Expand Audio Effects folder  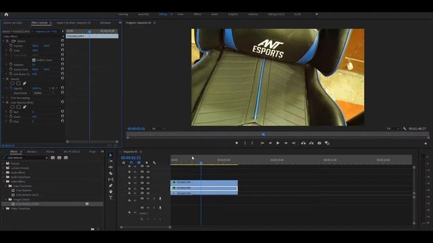(3, 173)
